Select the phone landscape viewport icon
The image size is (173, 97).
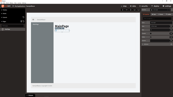coord(127,10)
